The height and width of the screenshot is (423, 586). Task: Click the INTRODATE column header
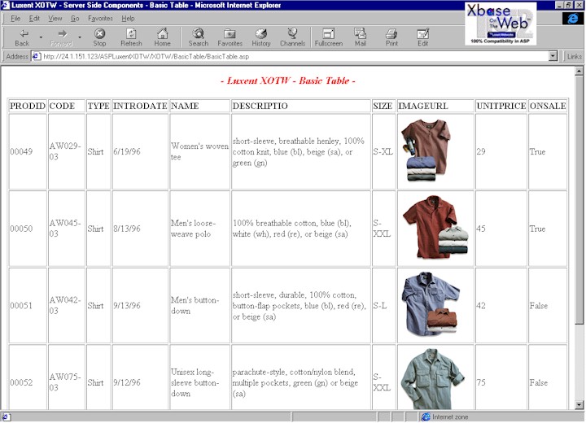[x=140, y=106]
